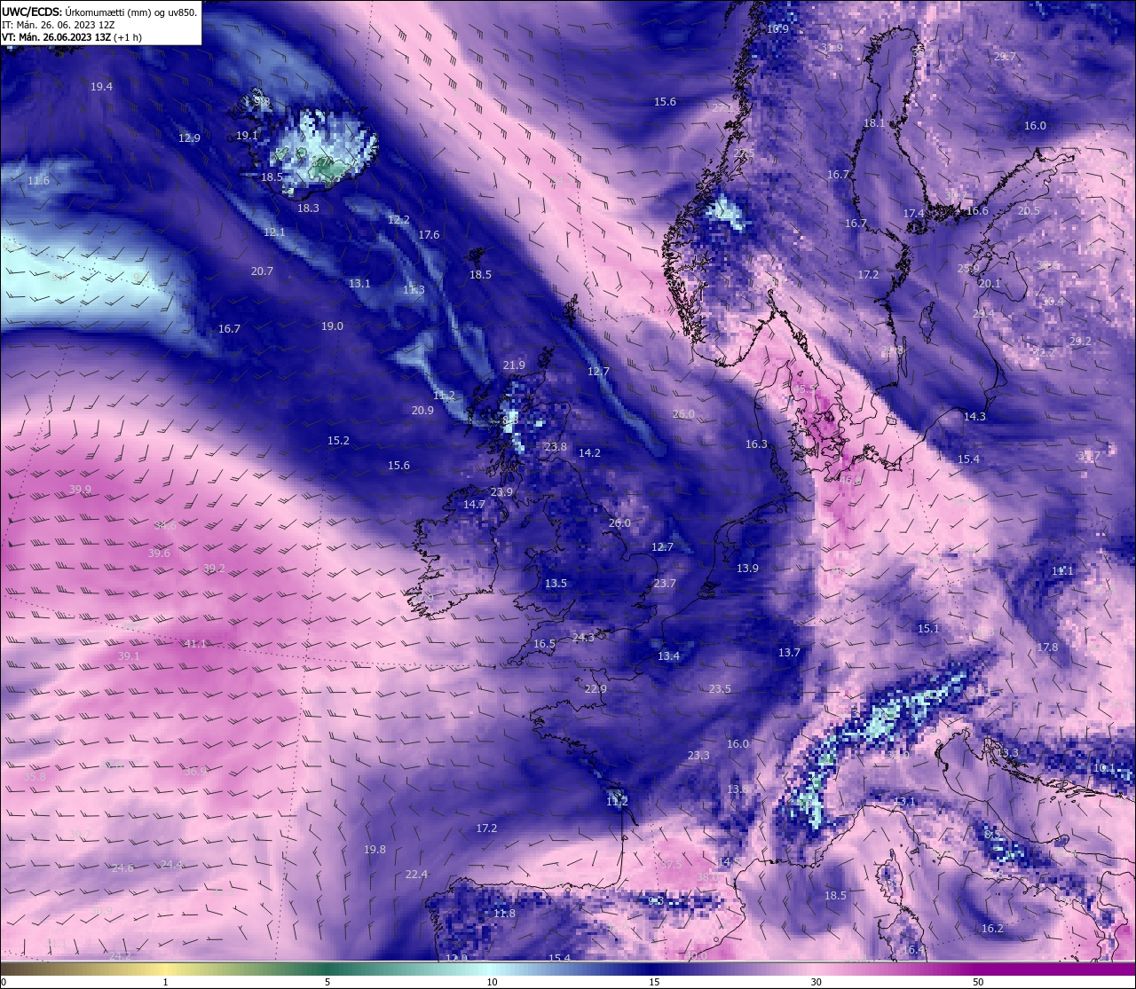1136x989 pixels.
Task: Click the 11.8 value over Spain
Action: click(x=504, y=914)
